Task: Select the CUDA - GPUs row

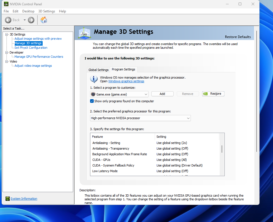Action: coord(155,160)
